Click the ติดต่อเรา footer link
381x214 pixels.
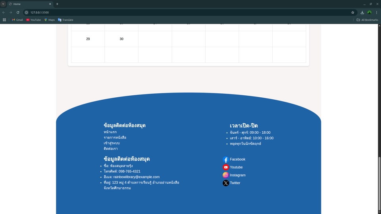pyautogui.click(x=111, y=149)
